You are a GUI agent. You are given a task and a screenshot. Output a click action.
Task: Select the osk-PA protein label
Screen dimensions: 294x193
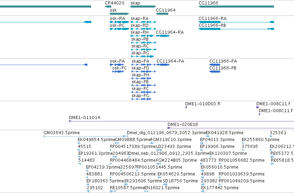[117, 61]
